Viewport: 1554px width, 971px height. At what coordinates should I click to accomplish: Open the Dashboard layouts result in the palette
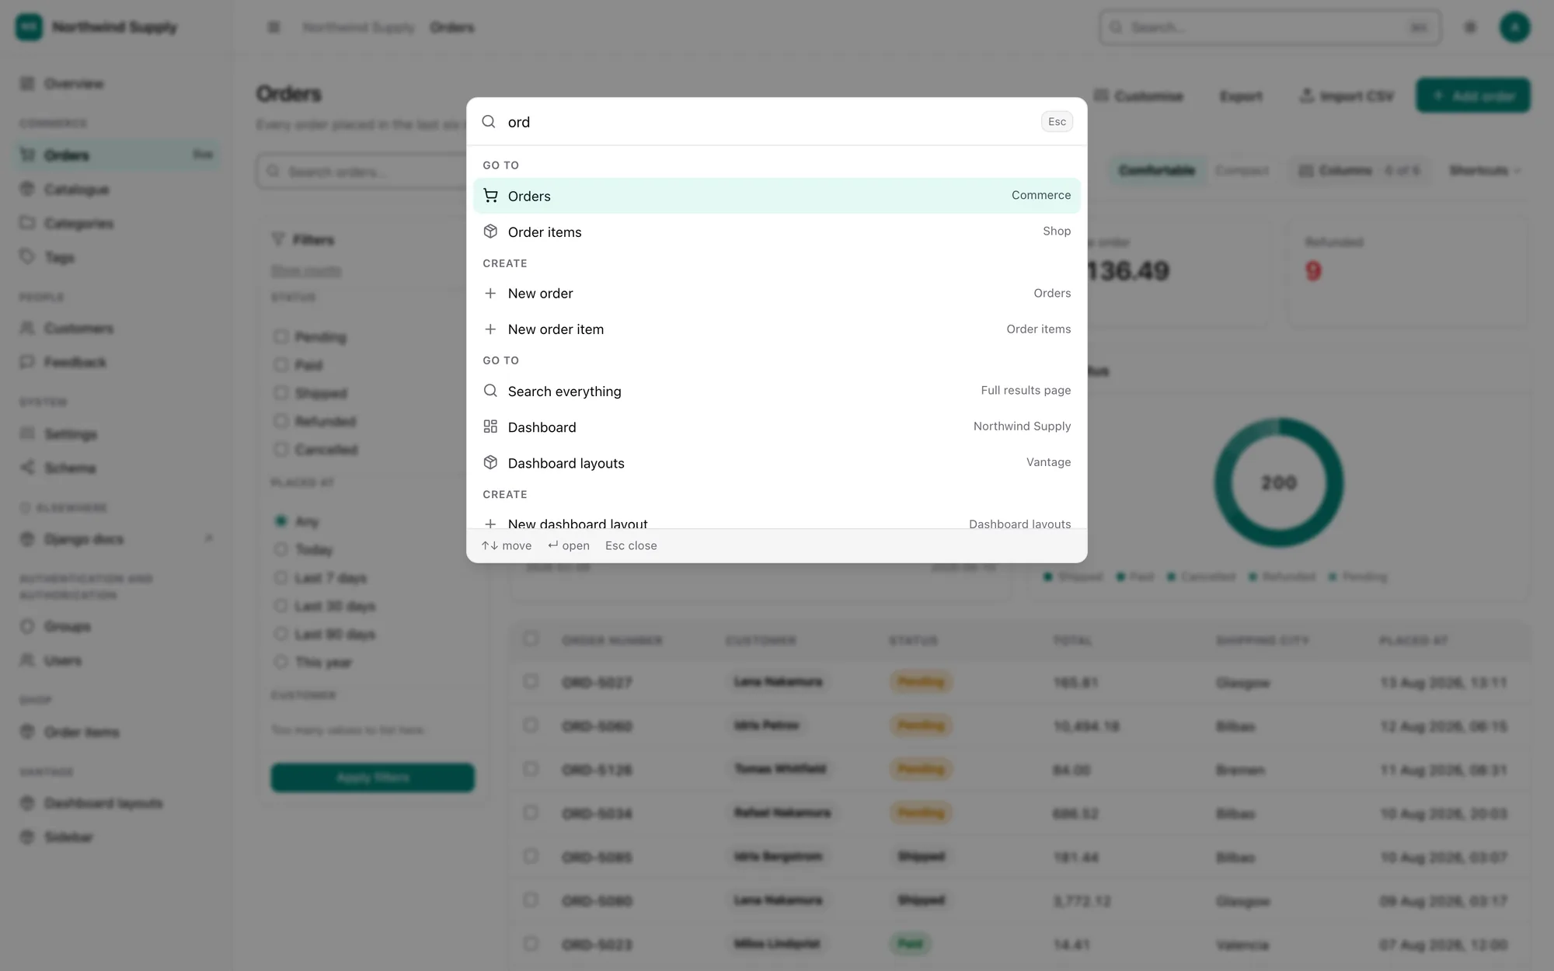pos(777,463)
